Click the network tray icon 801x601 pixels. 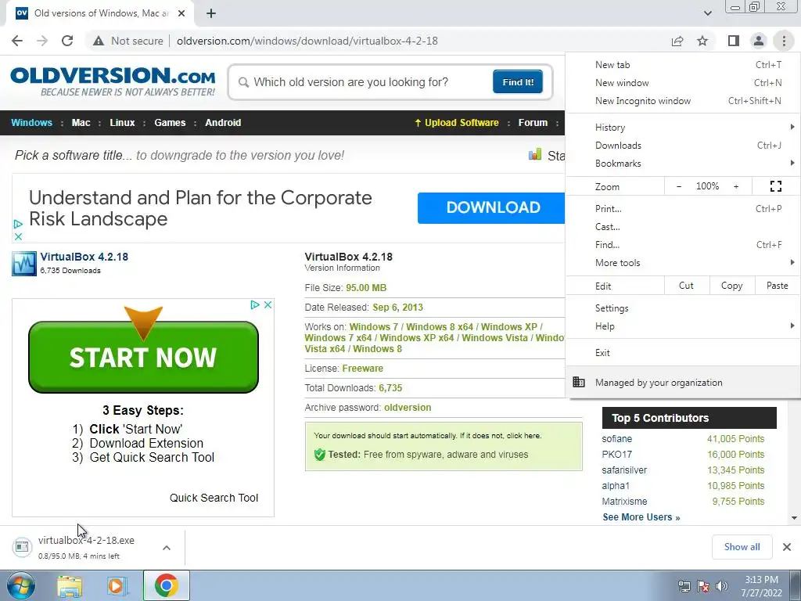(x=684, y=586)
